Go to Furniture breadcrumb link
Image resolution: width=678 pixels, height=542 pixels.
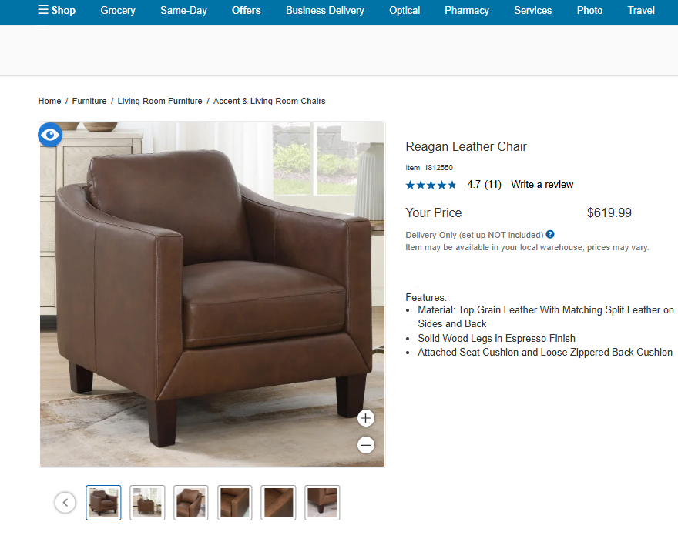[89, 101]
